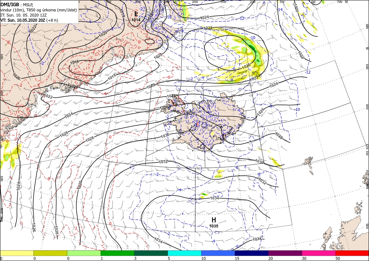Click the 'IT: Sun. 10. 05. 2020 12Z' line

24,15
